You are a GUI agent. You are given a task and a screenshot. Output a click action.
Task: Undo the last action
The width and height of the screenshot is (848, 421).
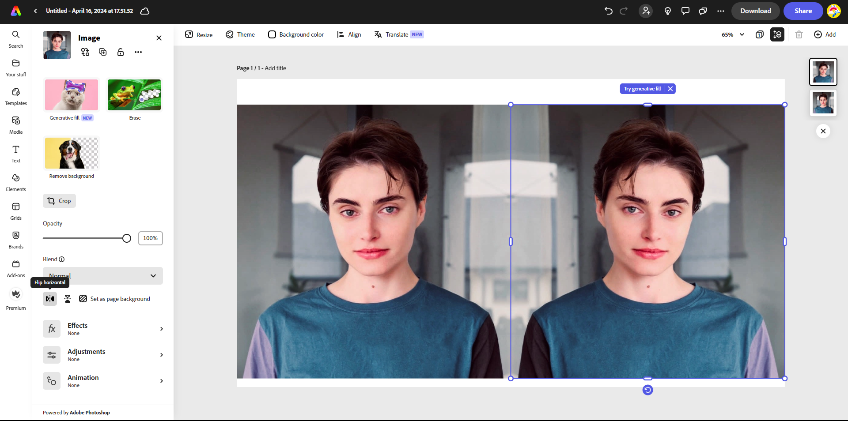[x=608, y=11]
